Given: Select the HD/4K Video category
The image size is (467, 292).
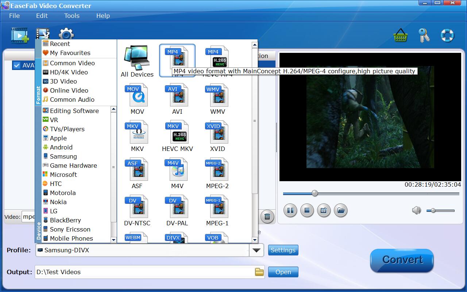Looking at the screenshot, I should 69,72.
